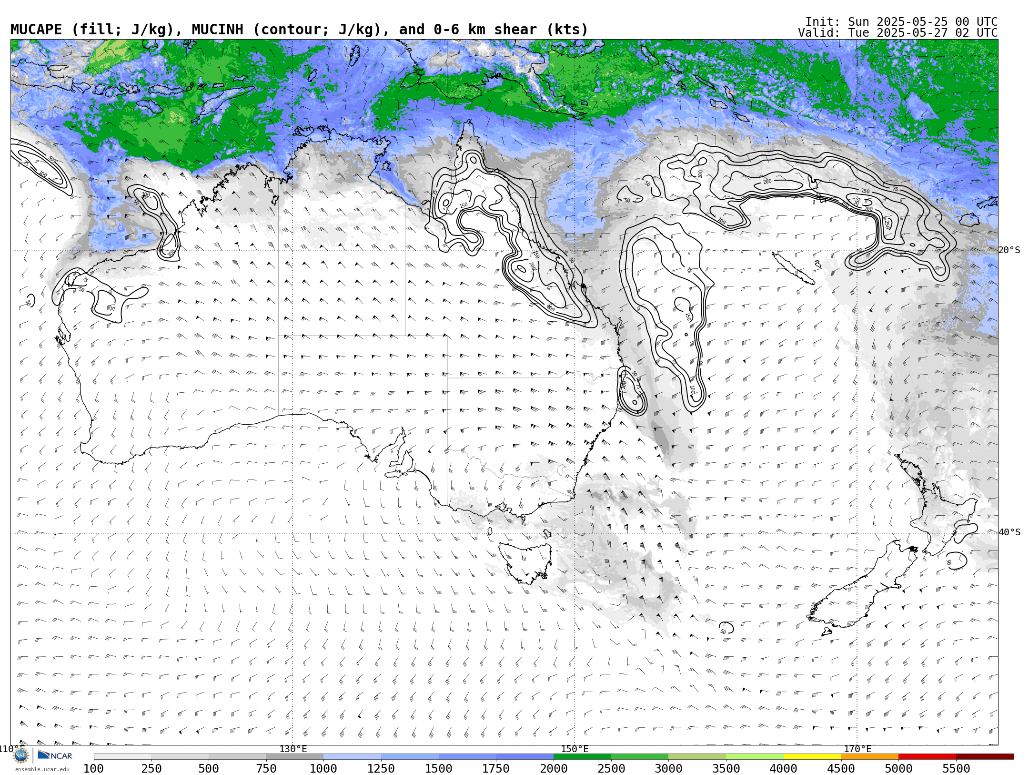Screen dimensions: 1029x775
Task: Click the colorbar label 5000
Action: 898,769
